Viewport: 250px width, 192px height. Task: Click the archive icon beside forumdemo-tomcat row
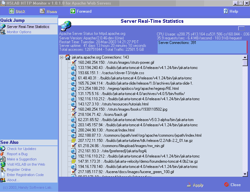pos(73,161)
